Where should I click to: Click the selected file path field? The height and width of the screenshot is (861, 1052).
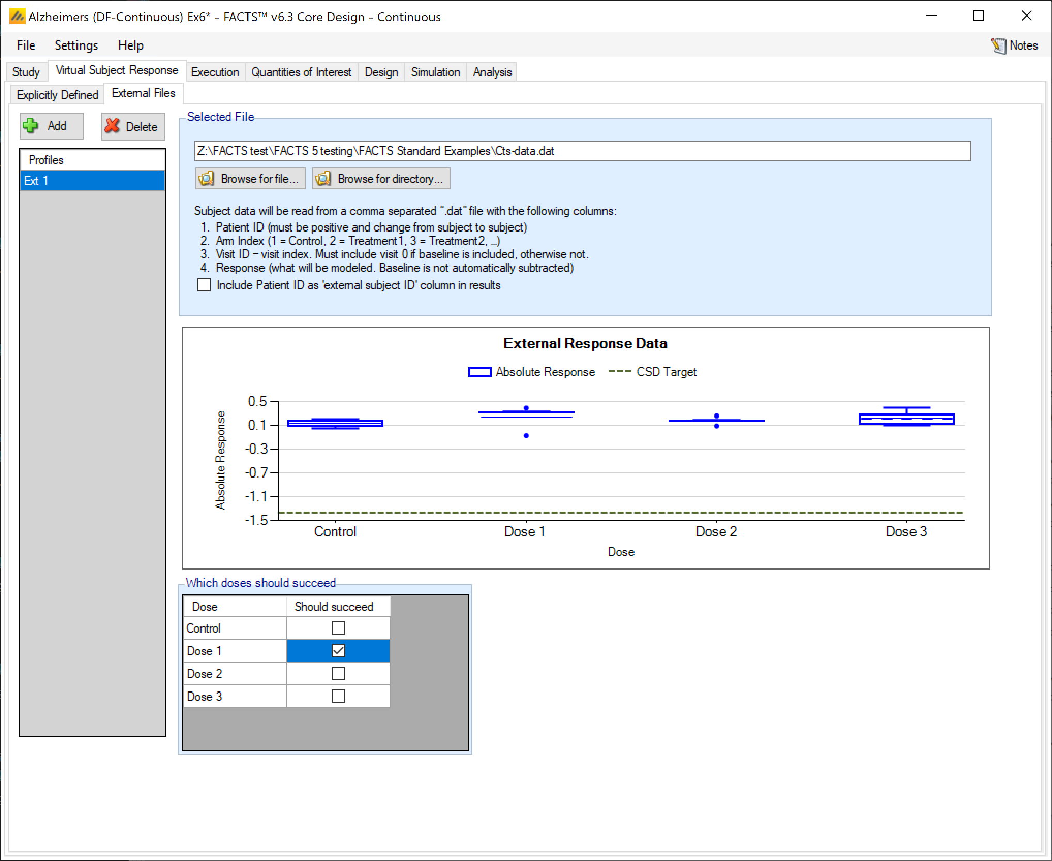coord(582,151)
